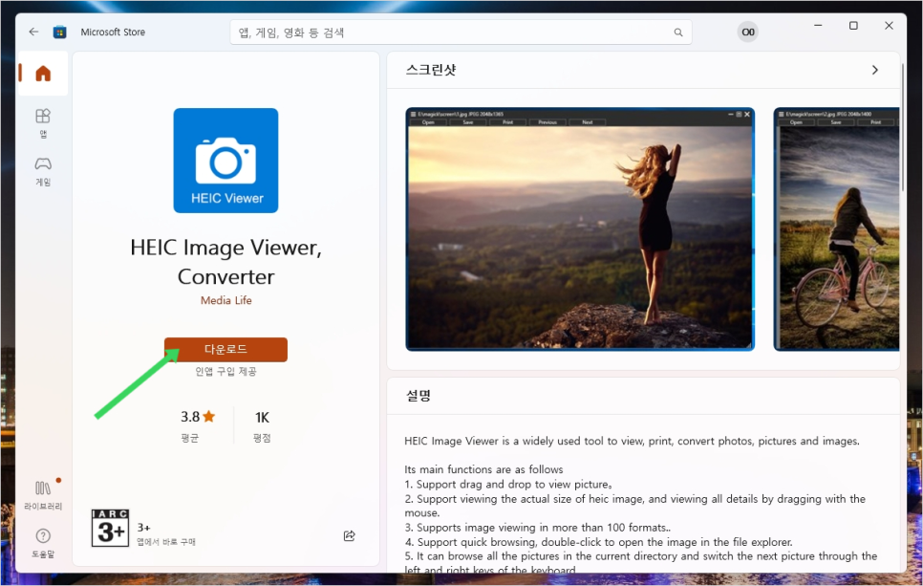Click the 3.8 star average rating
This screenshot has width=923, height=586.
pyautogui.click(x=197, y=417)
